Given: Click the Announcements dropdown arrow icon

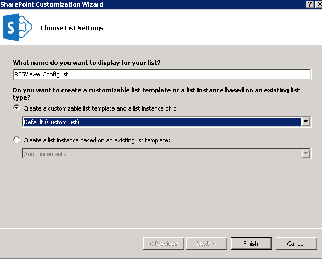Looking at the screenshot, I should pos(306,153).
